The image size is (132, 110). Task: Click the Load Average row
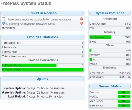[110, 24]
